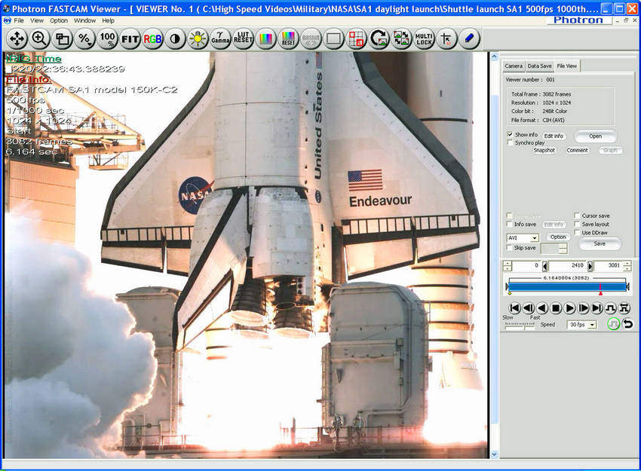Image resolution: width=641 pixels, height=471 pixels.
Task: Click left arrow beside current frame 2410
Action: pos(545,266)
